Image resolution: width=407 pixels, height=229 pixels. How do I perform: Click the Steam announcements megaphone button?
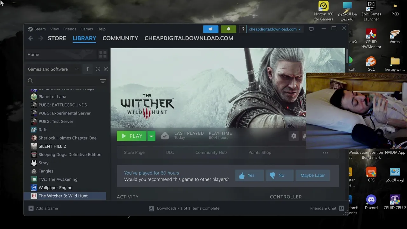(211, 29)
